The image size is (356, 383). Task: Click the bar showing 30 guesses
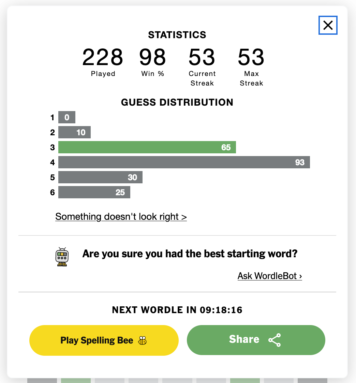pos(100,177)
